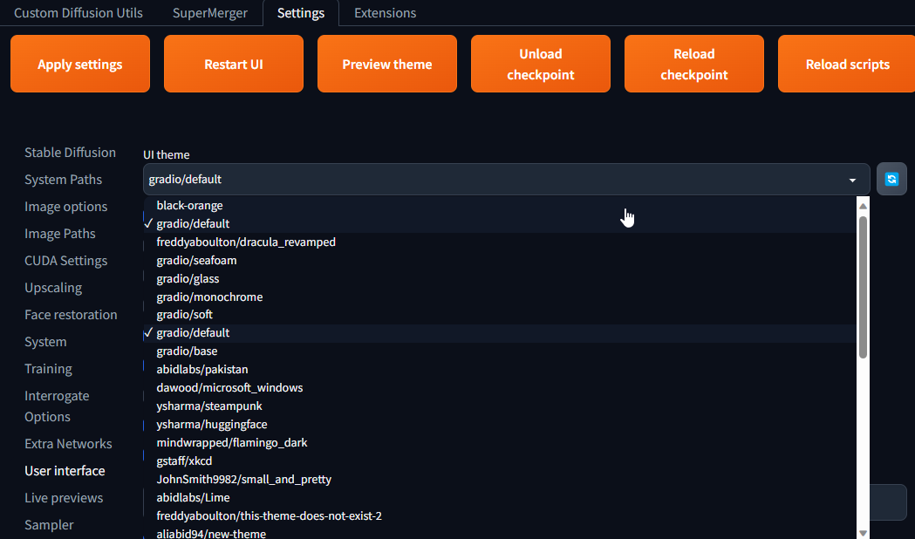The image size is (915, 539).
Task: Click the scrollbar down arrow
Action: point(863,533)
